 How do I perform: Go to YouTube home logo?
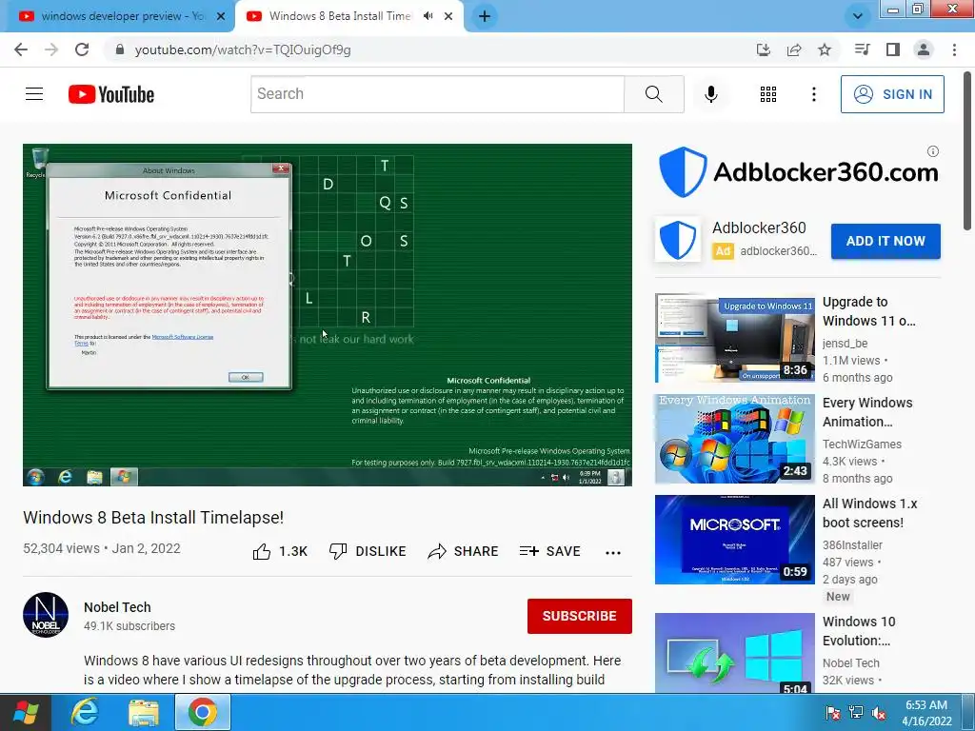coord(111,94)
